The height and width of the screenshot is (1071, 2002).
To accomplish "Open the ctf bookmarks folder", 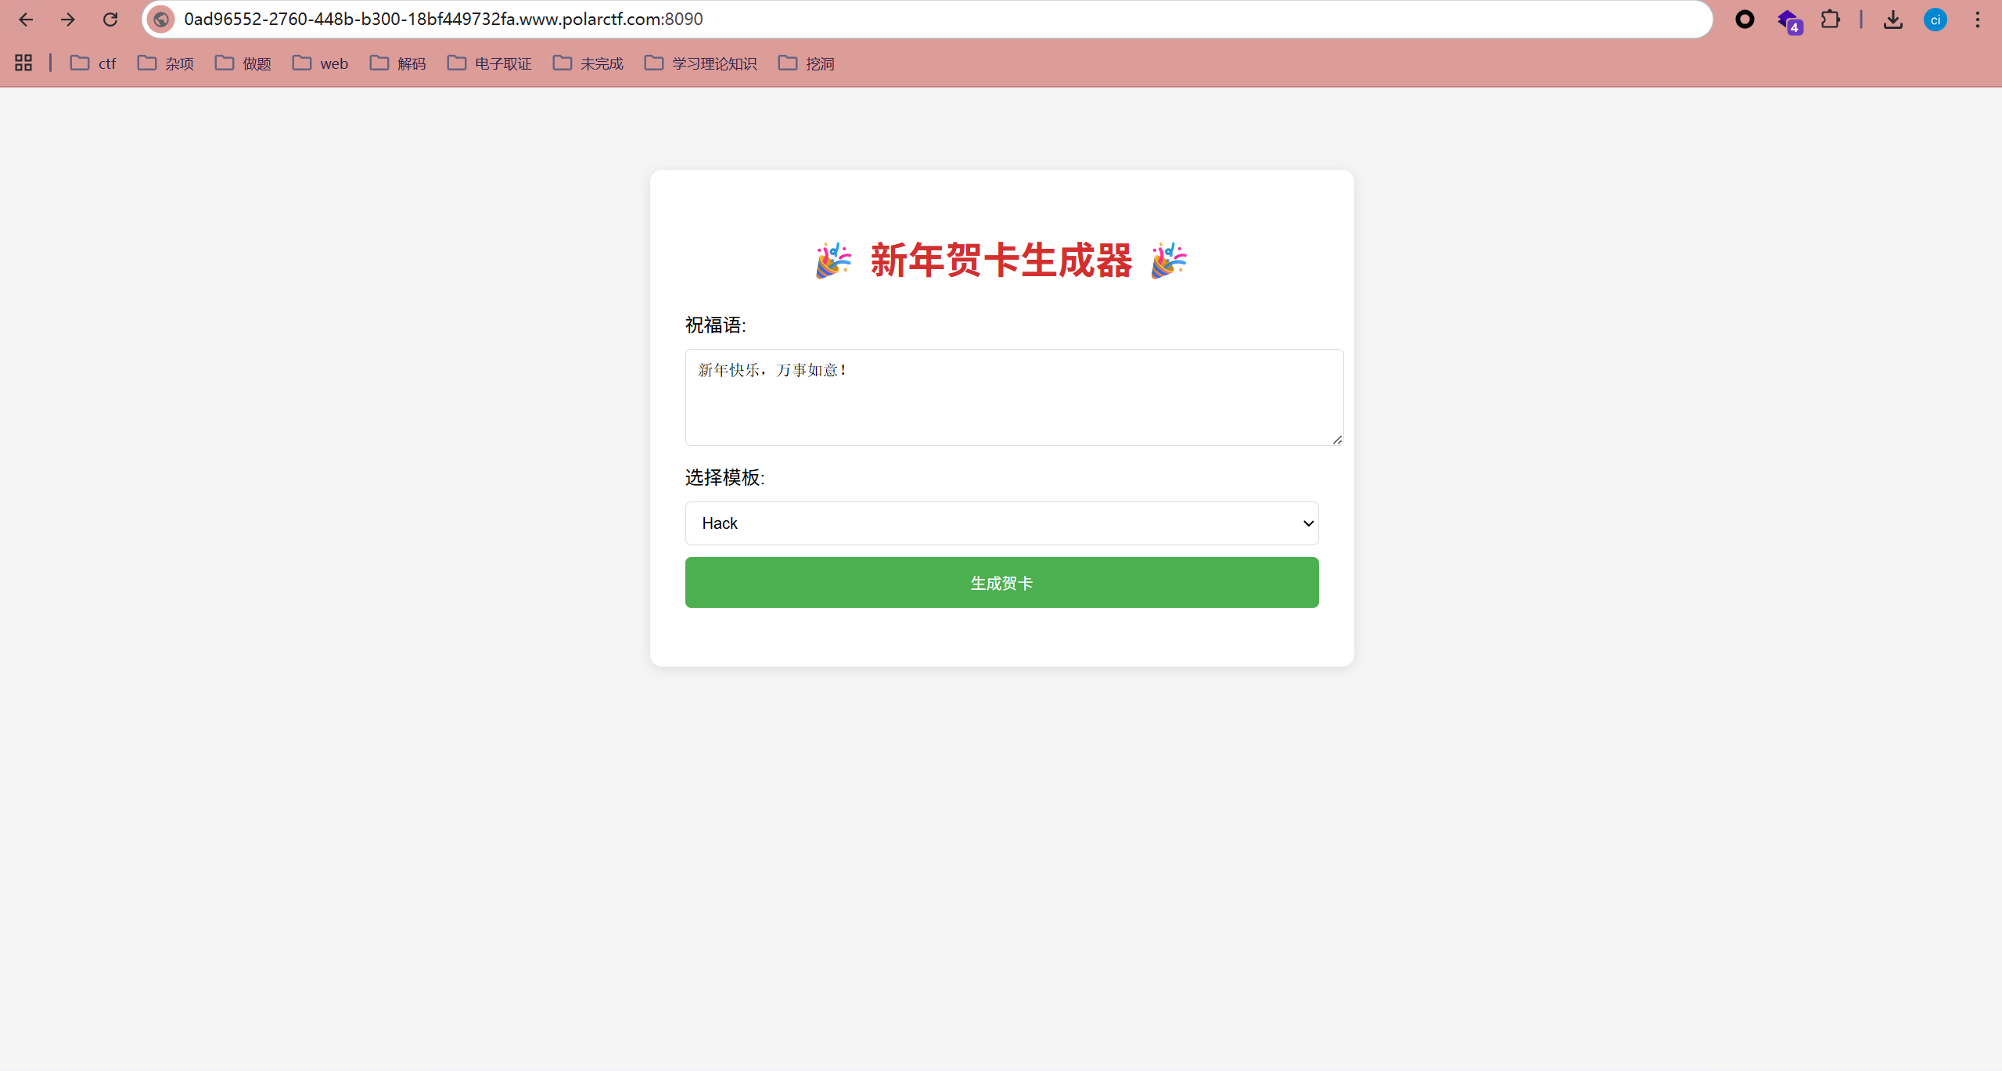I will click(x=93, y=63).
